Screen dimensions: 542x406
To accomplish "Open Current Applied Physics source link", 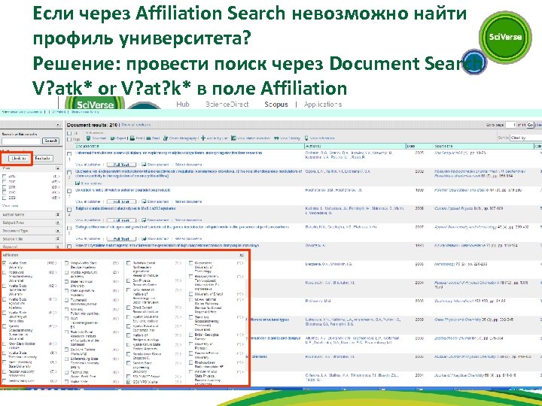I will tap(454, 208).
